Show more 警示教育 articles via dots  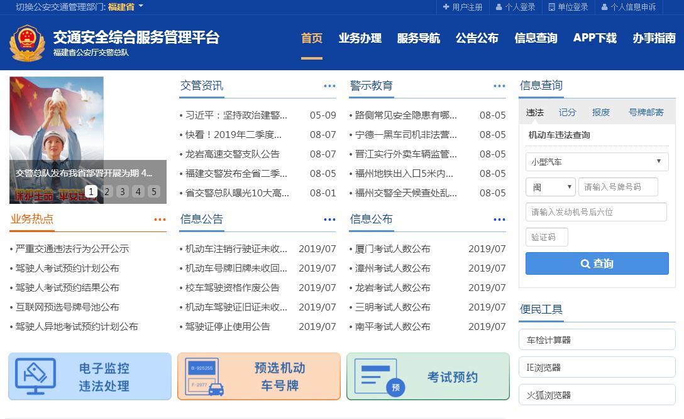click(x=499, y=86)
